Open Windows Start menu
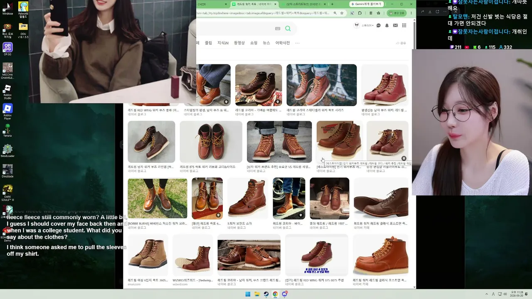This screenshot has width=532, height=299. point(248,294)
